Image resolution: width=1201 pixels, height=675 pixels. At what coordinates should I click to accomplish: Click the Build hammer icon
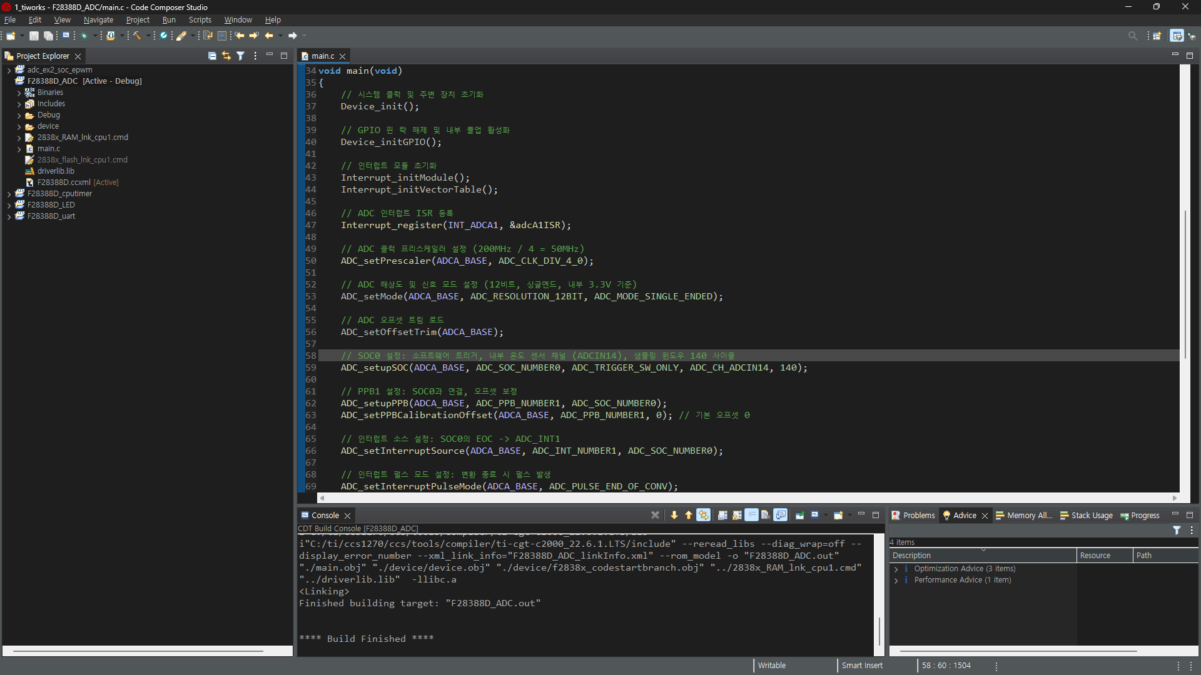tap(137, 36)
